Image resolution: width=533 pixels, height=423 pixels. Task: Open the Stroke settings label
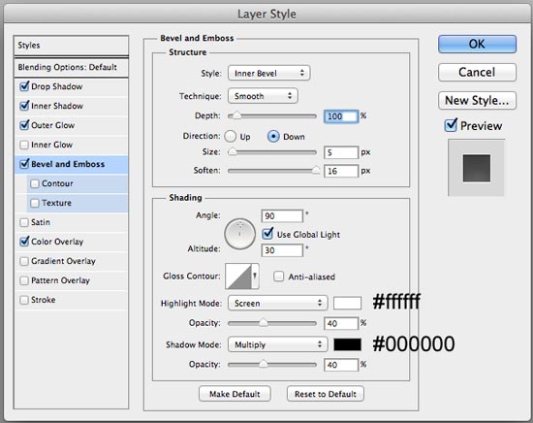coord(44,300)
